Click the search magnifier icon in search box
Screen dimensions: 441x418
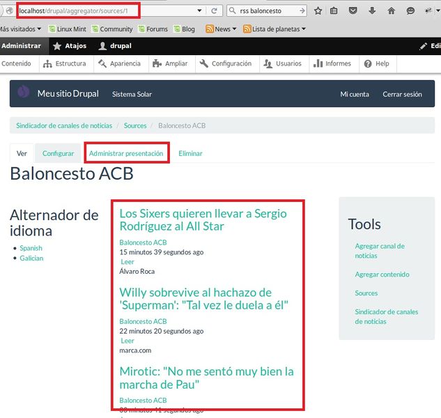click(232, 10)
